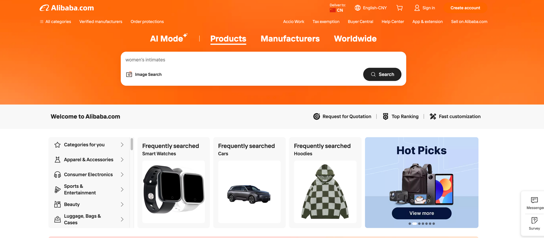Expand the Beauty category chevron
Screen dimensions: 544x238
pos(122,205)
